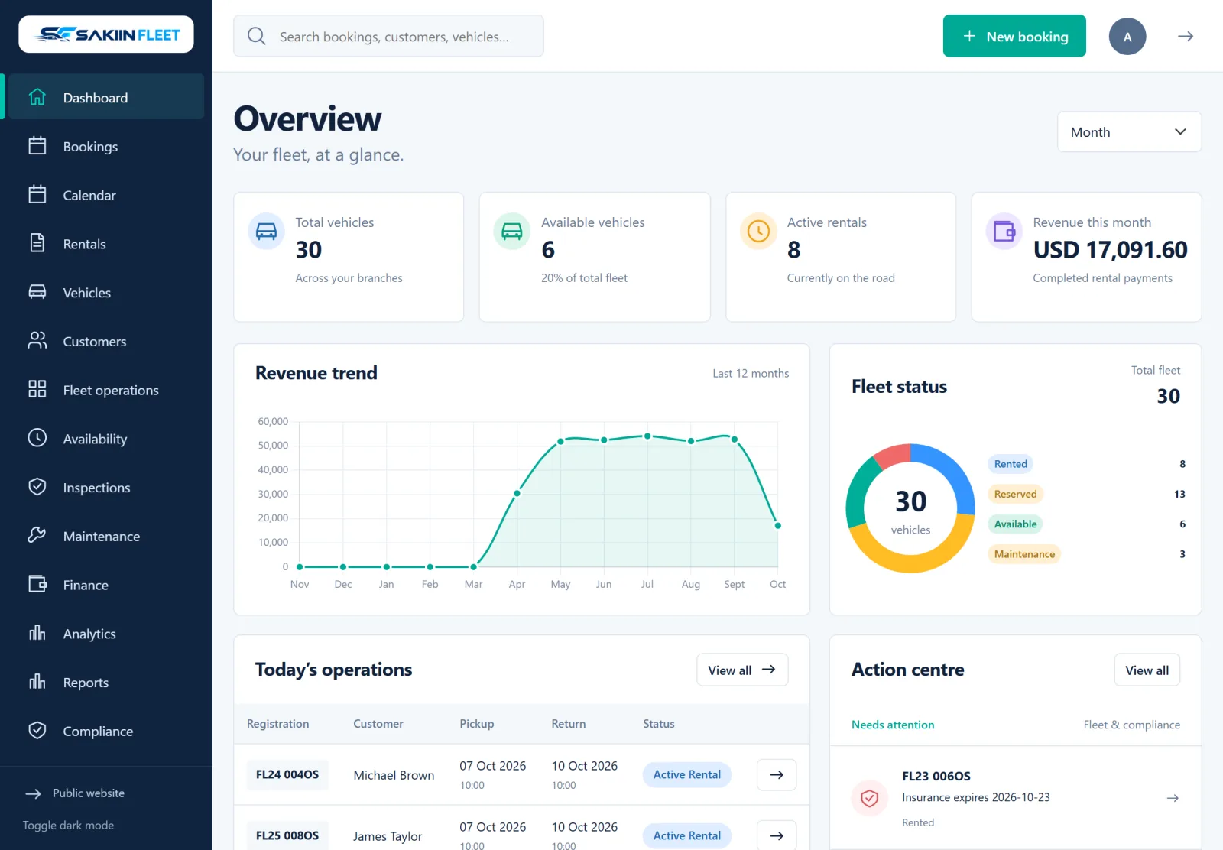Click registration FL25 008OS
Viewport: 1223px width, 850px height.
(287, 835)
